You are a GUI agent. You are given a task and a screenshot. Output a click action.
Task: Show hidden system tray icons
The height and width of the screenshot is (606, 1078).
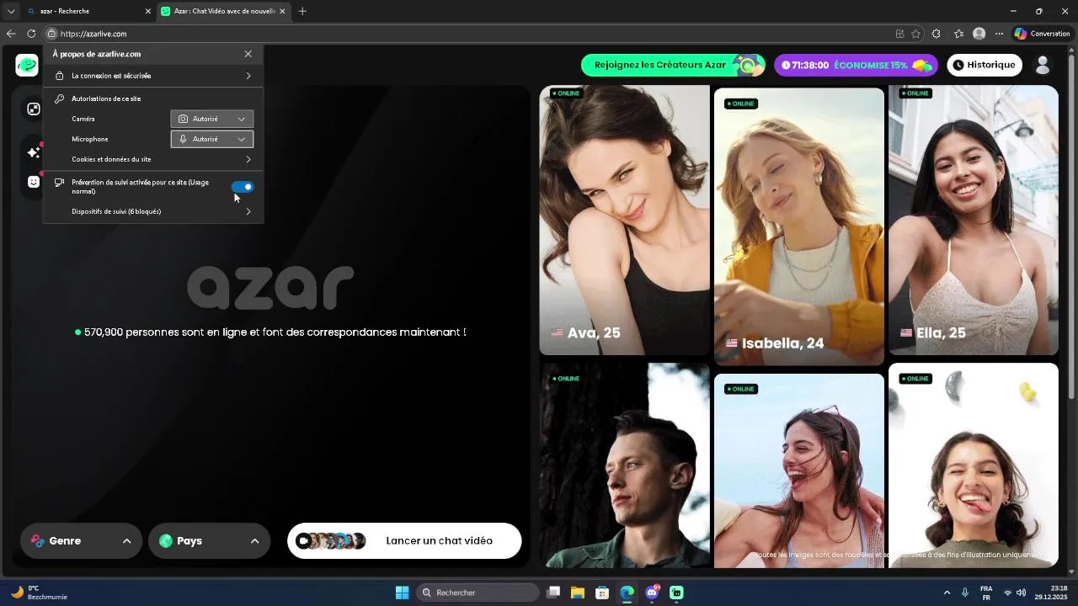(947, 593)
